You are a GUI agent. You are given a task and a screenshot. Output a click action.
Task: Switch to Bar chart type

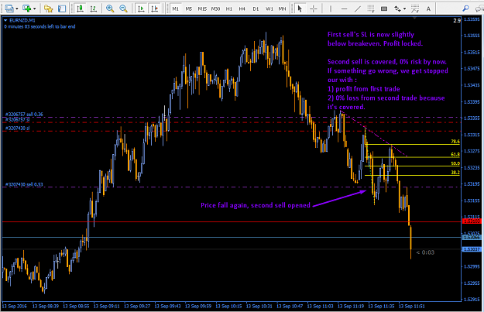coord(93,9)
